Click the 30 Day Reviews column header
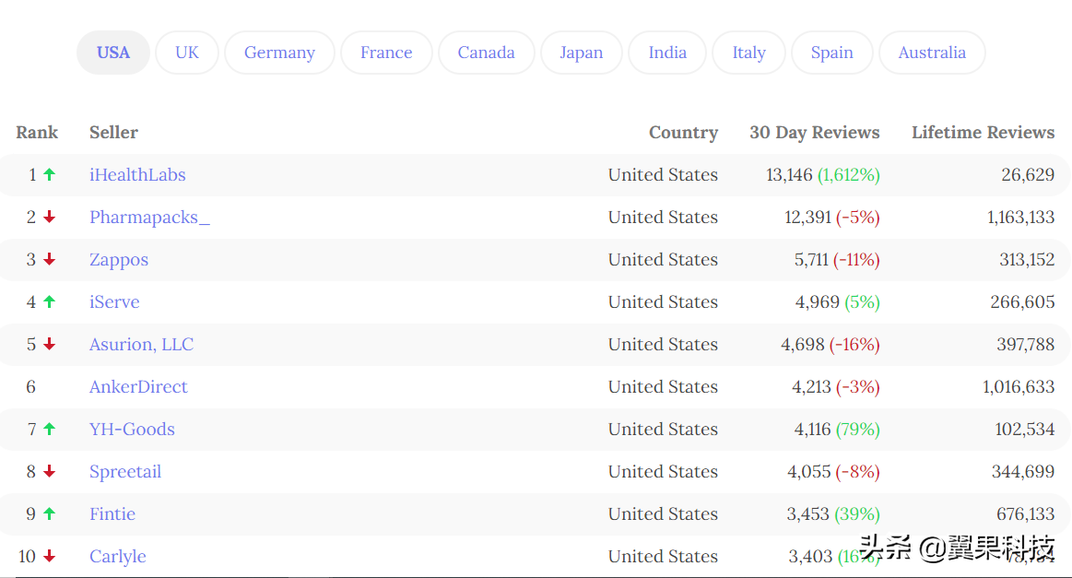The image size is (1072, 578). pos(814,133)
